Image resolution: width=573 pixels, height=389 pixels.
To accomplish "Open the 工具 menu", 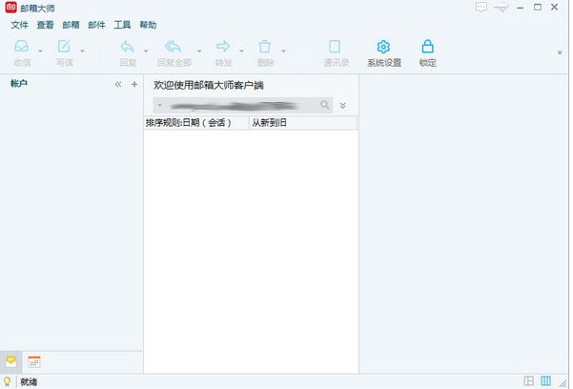I will point(122,25).
